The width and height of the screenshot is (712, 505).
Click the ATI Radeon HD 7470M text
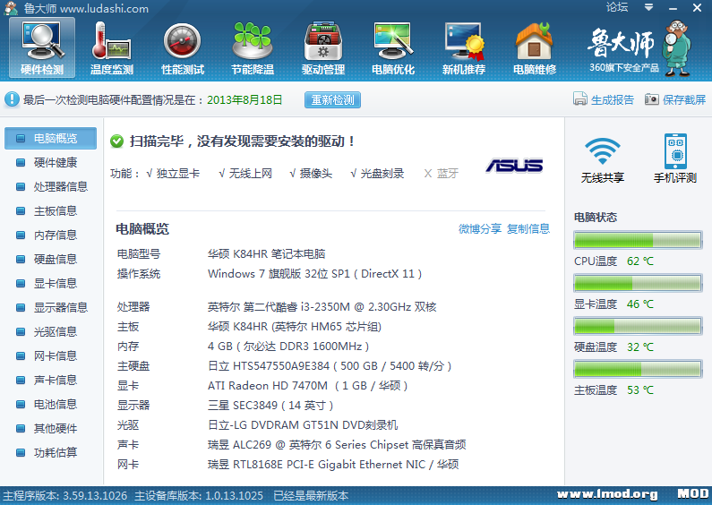307,386
